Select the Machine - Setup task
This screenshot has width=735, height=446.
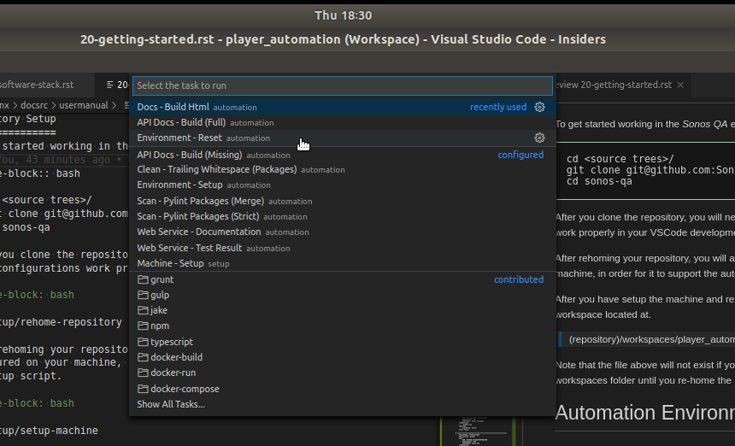(x=170, y=263)
